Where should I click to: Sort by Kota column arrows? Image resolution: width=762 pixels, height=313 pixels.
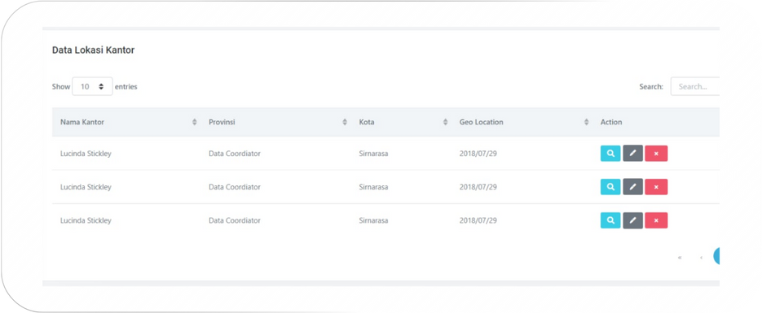(x=445, y=122)
